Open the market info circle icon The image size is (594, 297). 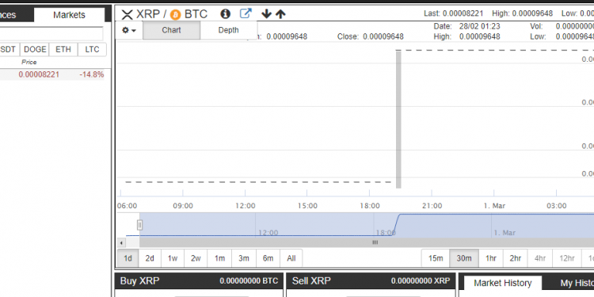[x=225, y=14]
